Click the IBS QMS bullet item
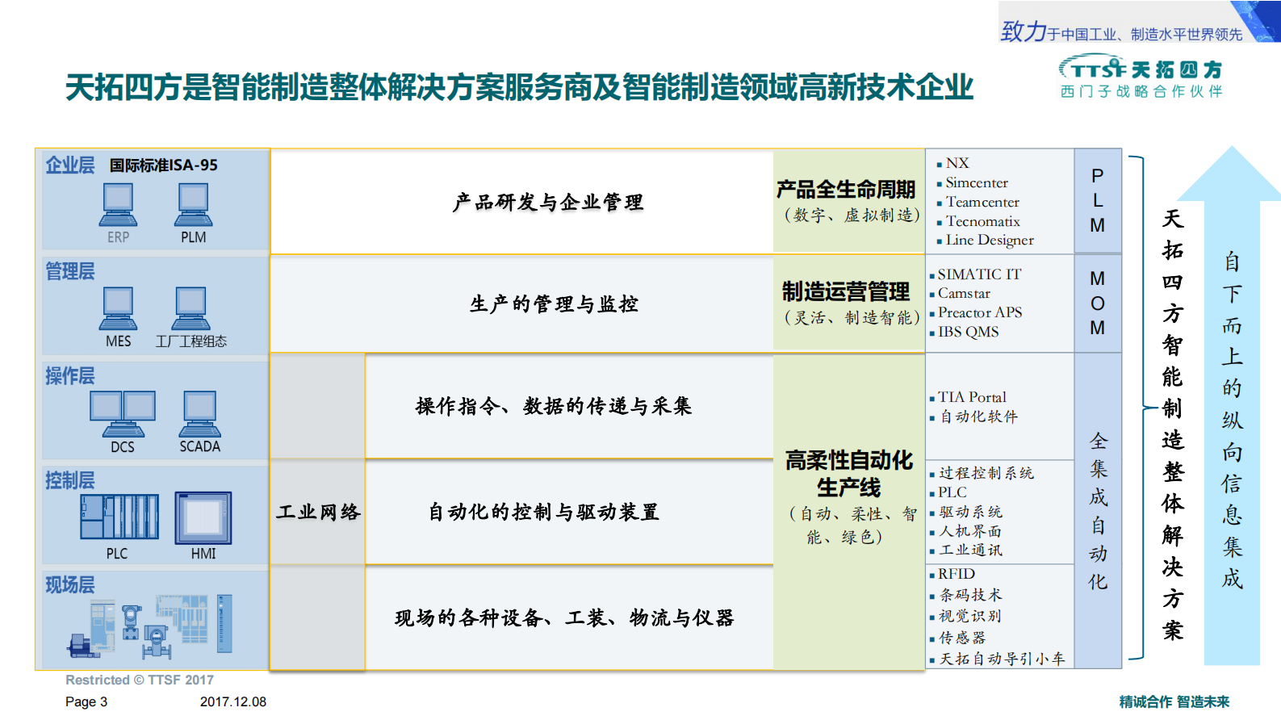The height and width of the screenshot is (720, 1281). coord(964,332)
